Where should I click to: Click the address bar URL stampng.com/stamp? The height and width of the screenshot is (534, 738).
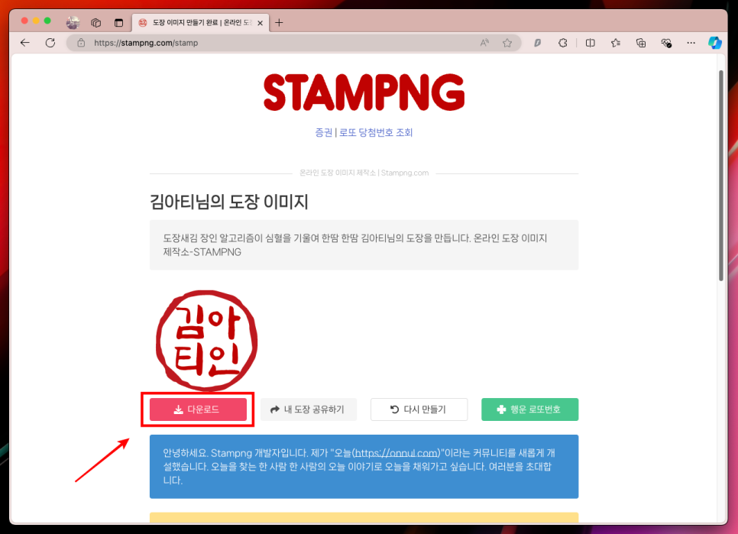[x=146, y=43]
